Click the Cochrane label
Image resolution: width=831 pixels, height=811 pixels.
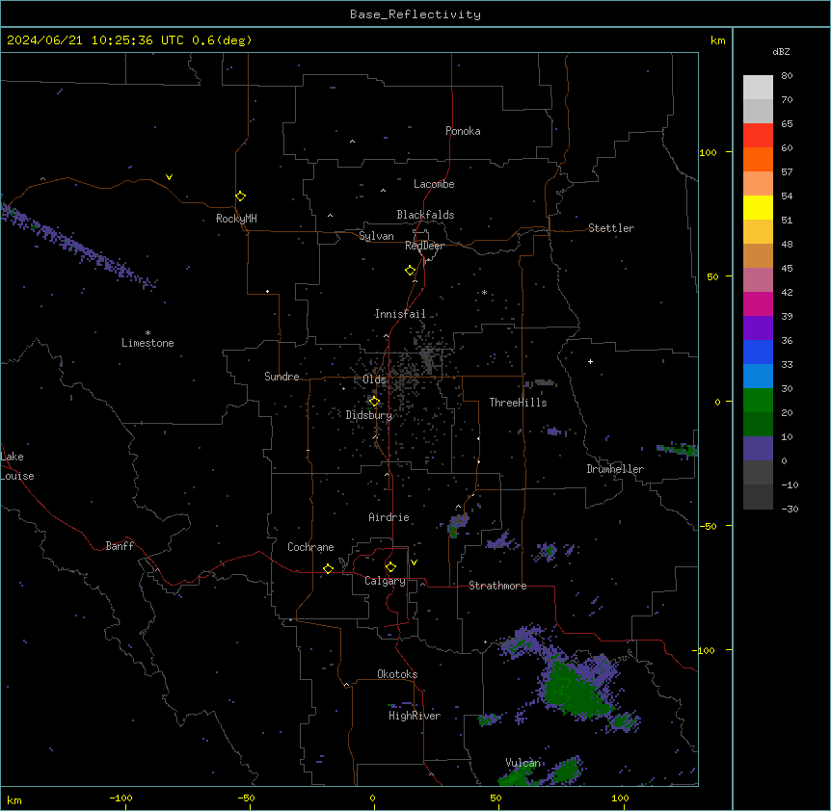[x=310, y=547]
